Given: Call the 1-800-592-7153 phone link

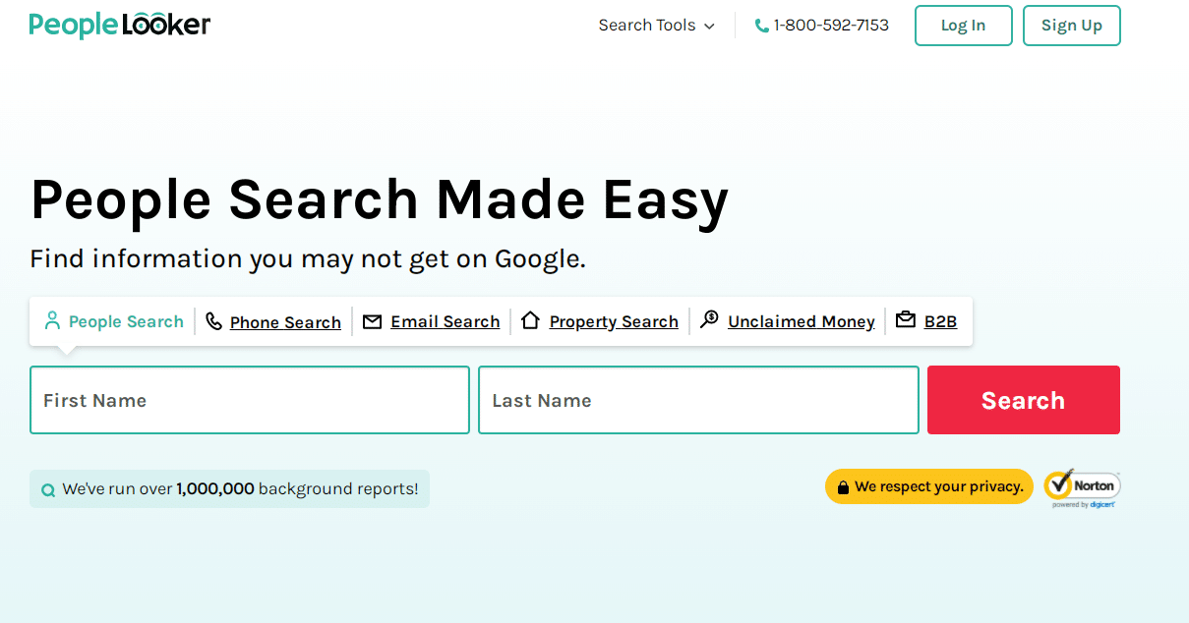Looking at the screenshot, I should tap(822, 26).
